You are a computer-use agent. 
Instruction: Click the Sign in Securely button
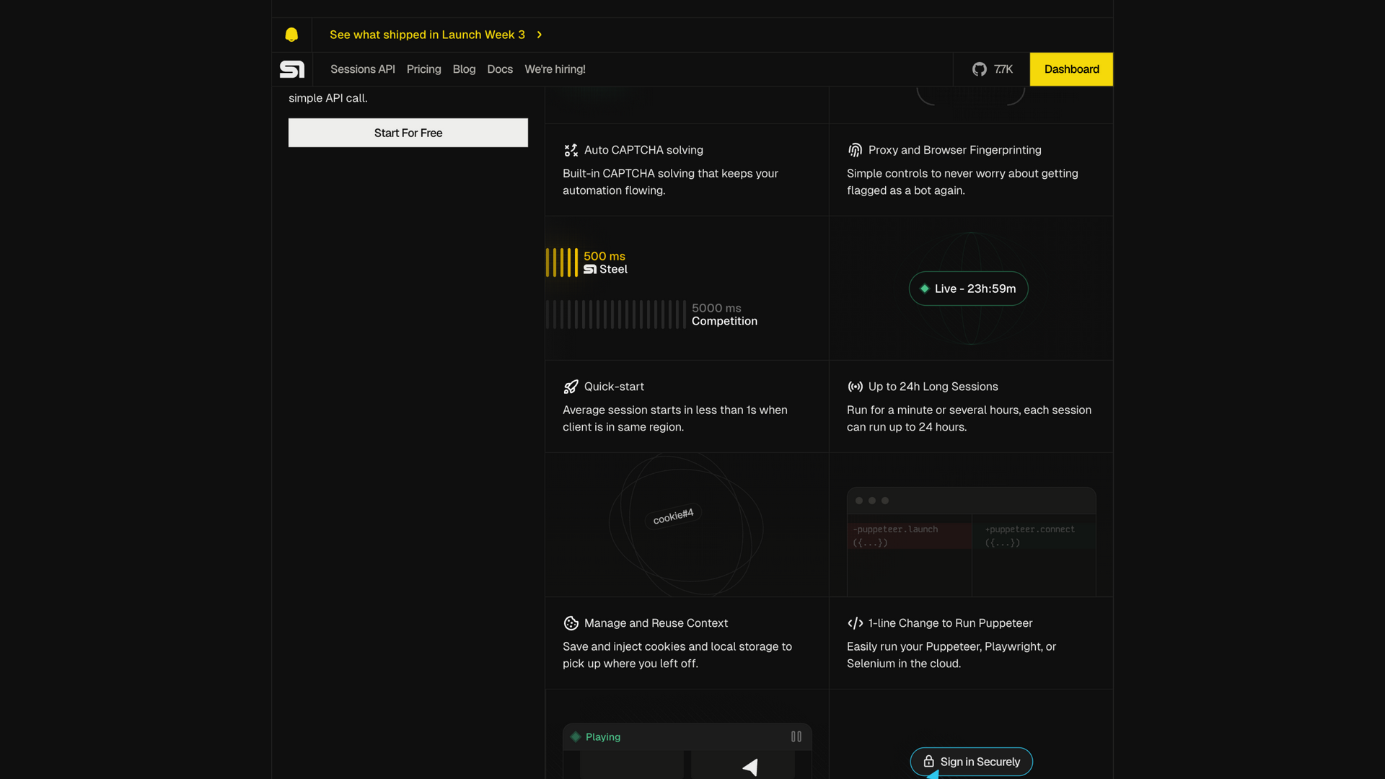coord(971,762)
